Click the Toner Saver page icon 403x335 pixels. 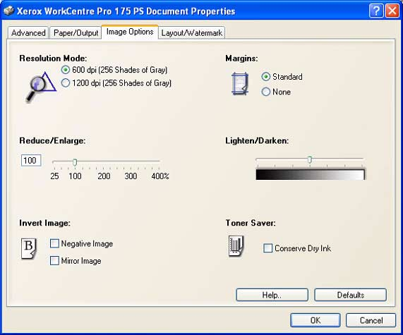point(236,246)
